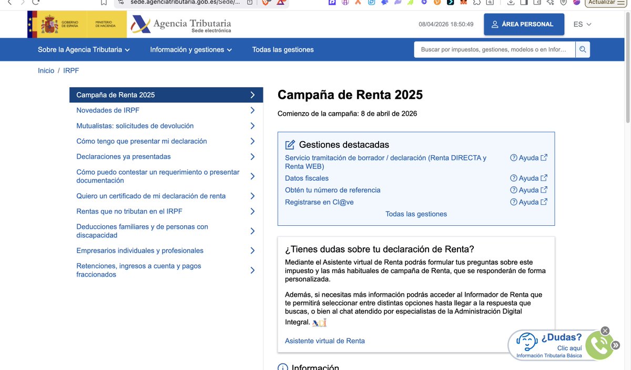Viewport: 631px width, 370px height.
Task: Open Todas las gestiones under Gestiones destacadas
Action: (x=416, y=214)
